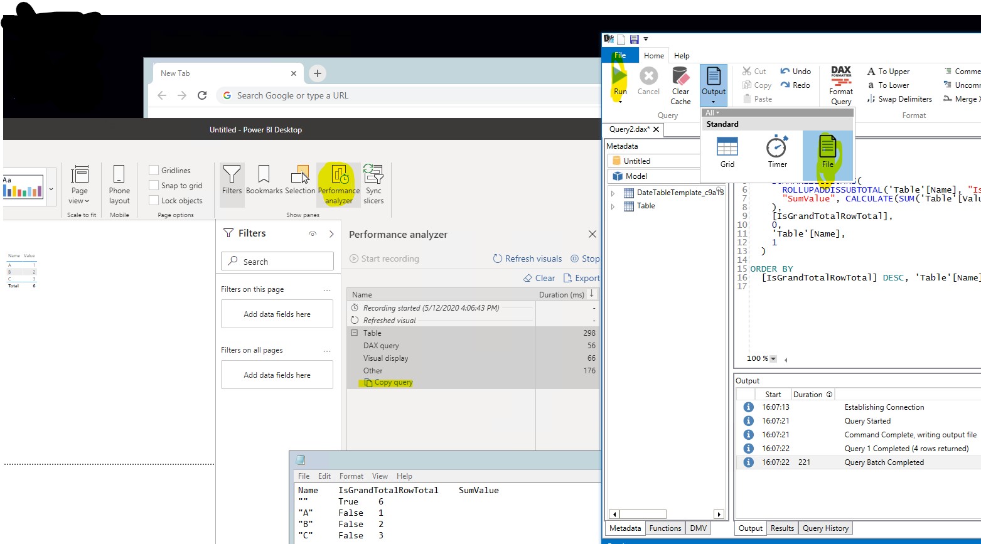
Task: Click To Upper formatting button
Action: [888, 72]
